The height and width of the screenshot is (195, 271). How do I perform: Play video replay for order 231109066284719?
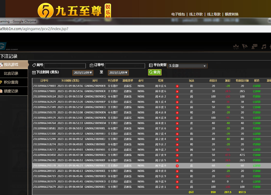(177, 176)
